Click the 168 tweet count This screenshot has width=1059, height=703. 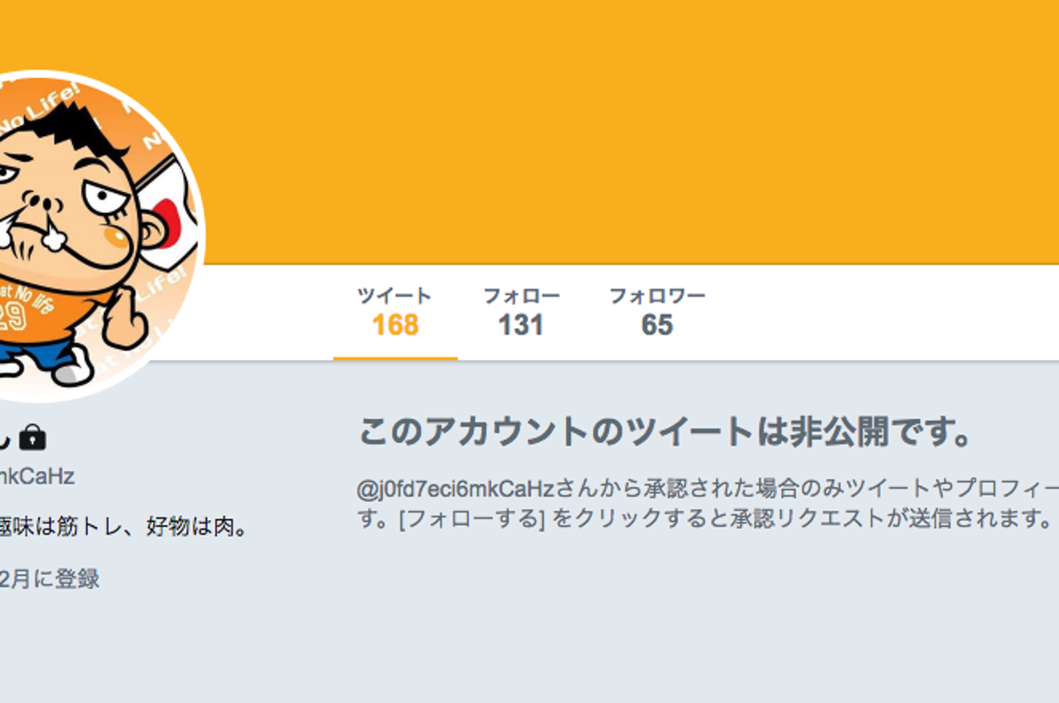point(395,325)
